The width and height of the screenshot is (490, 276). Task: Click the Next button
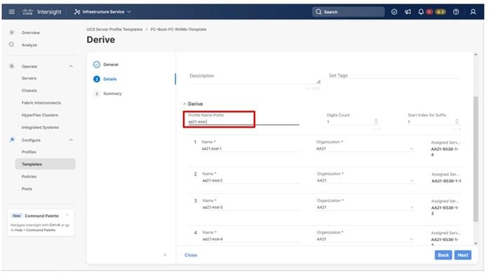463,255
